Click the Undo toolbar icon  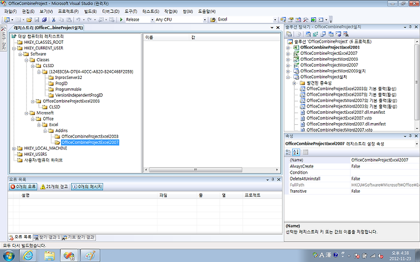click(78, 20)
